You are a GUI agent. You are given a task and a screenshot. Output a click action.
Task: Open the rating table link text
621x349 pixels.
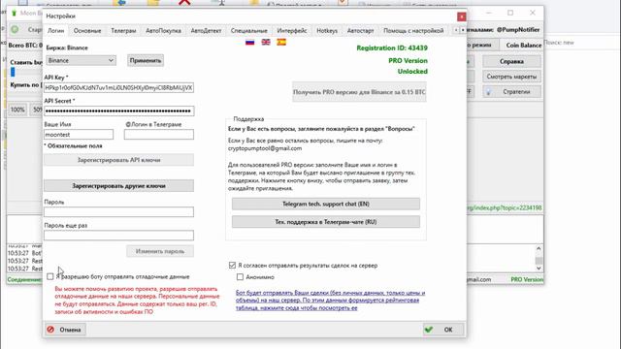[330, 301]
